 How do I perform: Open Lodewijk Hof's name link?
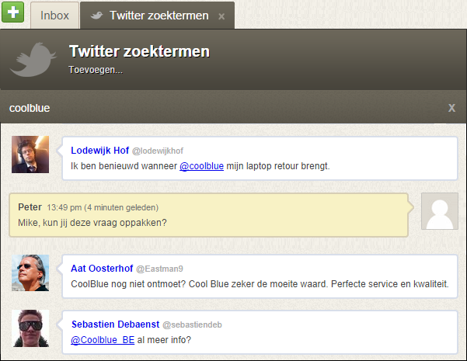click(99, 150)
